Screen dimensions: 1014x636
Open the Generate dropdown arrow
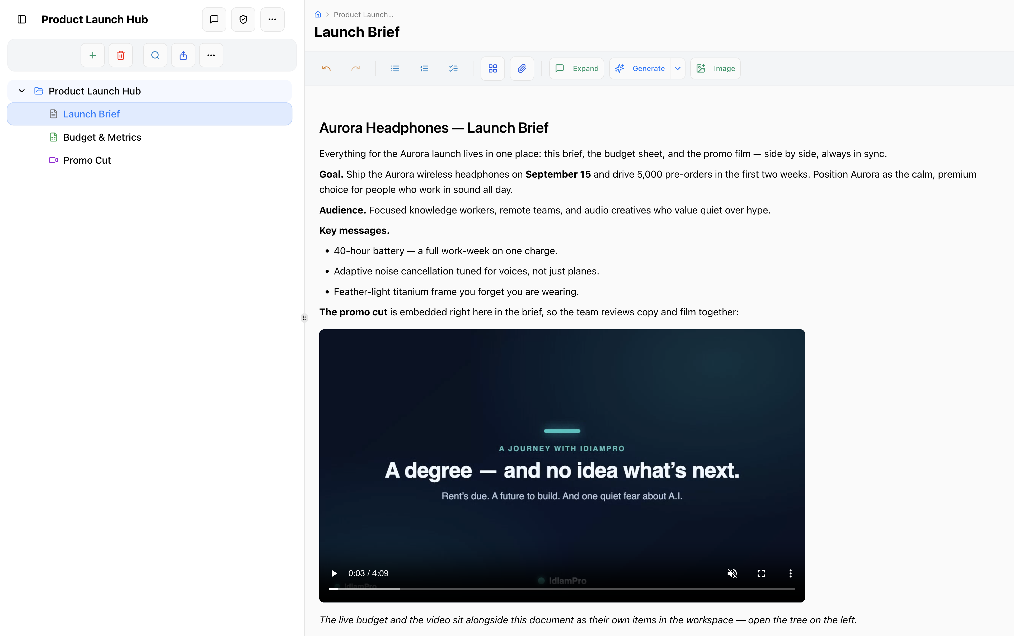point(678,69)
